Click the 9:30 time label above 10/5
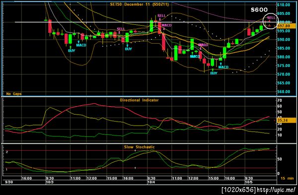 249,178
